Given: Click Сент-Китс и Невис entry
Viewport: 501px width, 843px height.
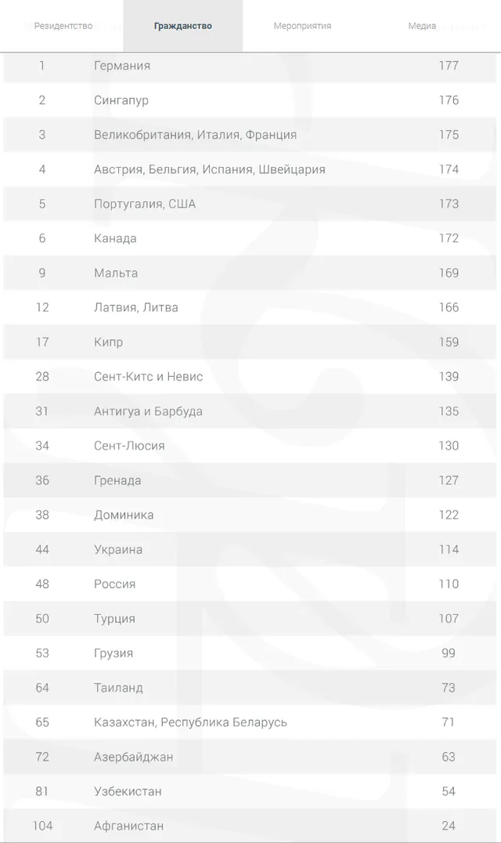Looking at the screenshot, I should tap(148, 376).
